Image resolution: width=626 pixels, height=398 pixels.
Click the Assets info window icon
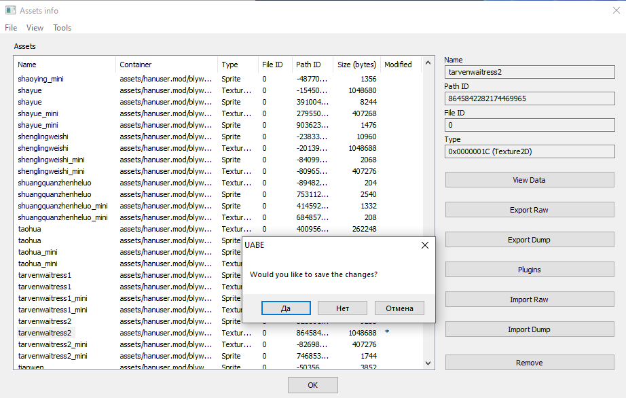10,10
